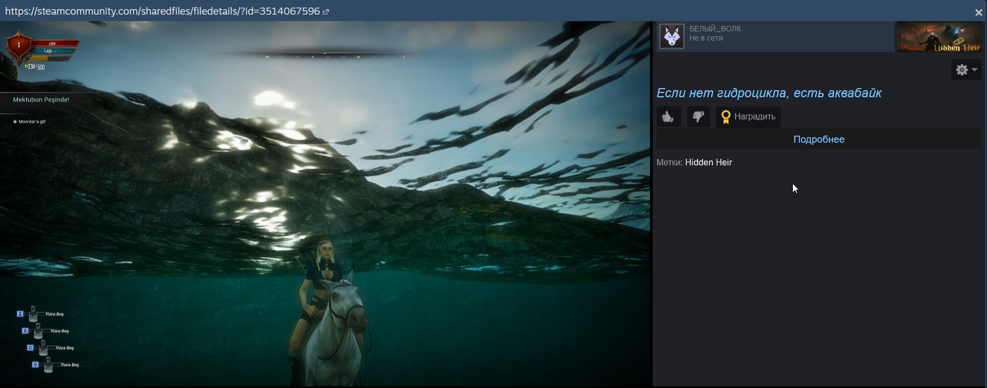This screenshot has width=987, height=388.
Task: Open the screenshot URL link in the header
Action: 162,11
